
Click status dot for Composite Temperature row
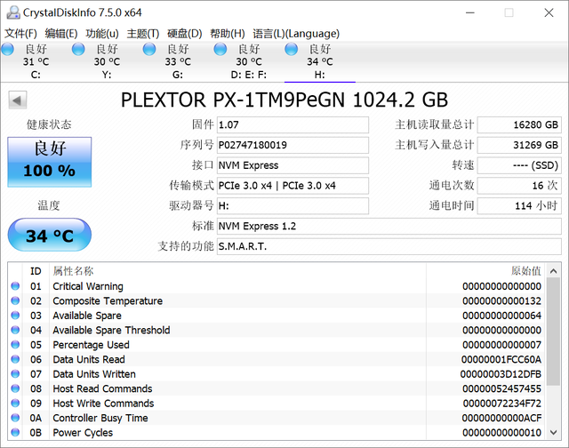(x=15, y=300)
